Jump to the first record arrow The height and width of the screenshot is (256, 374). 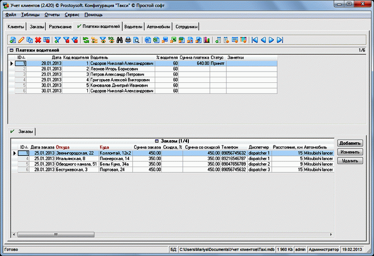[x=255, y=40]
